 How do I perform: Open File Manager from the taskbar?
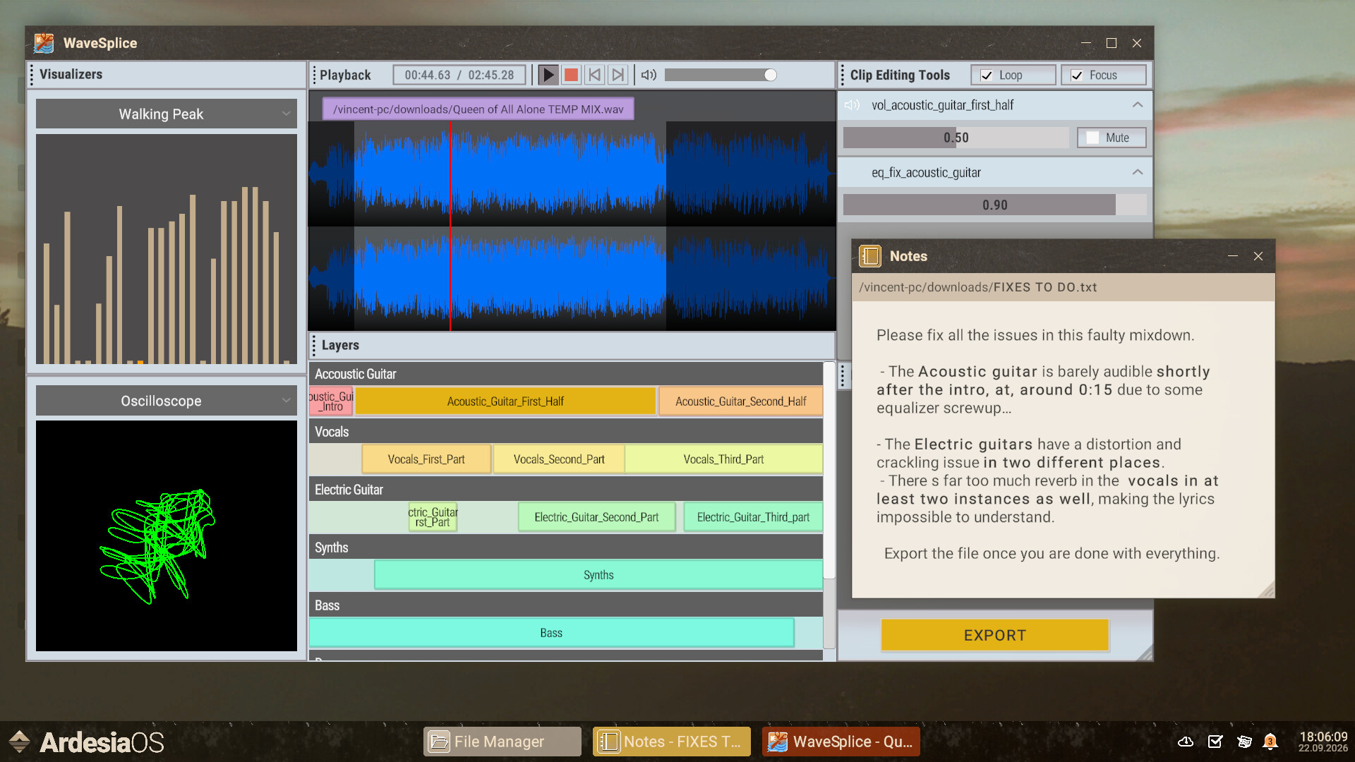coord(501,741)
